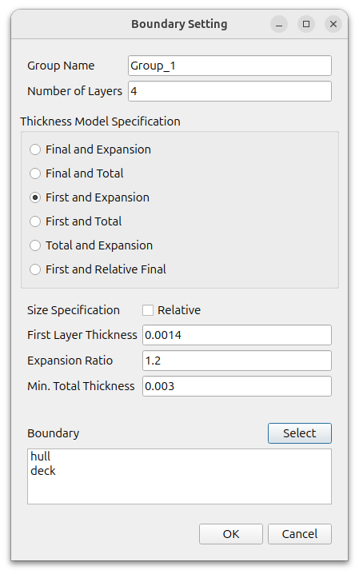Screen dimensions: 359x574
Task: Select hull in Boundary list
Action: pos(41,456)
